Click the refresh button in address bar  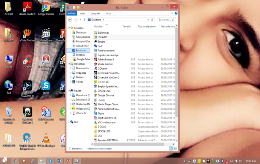point(152,20)
